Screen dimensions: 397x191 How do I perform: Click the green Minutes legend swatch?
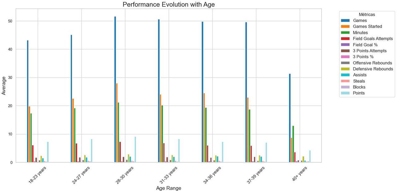click(x=346, y=33)
